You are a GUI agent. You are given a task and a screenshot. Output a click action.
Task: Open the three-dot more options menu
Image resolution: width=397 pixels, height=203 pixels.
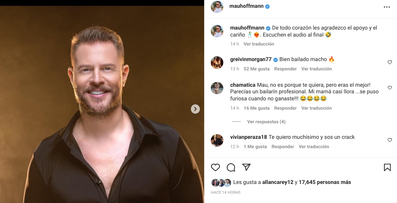click(x=387, y=7)
